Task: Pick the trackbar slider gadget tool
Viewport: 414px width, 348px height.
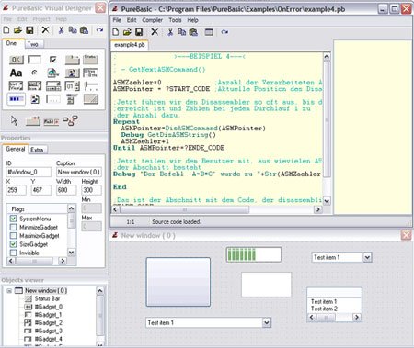Action: 91,86
